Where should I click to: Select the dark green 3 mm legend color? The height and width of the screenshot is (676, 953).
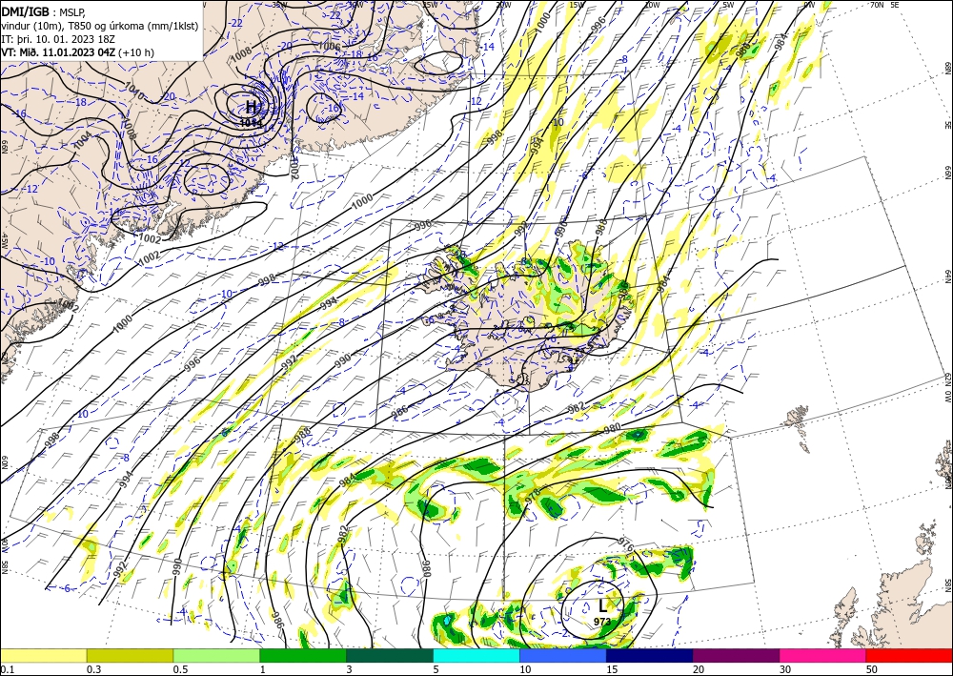click(390, 655)
